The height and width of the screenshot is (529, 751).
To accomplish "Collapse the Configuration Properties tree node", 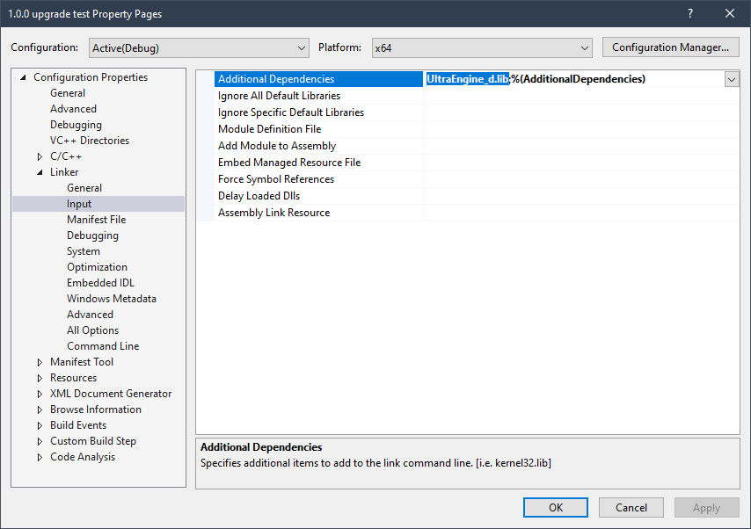I will click(24, 77).
